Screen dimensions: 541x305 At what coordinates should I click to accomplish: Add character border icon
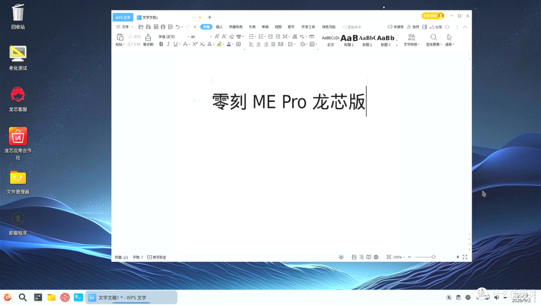coord(238,44)
